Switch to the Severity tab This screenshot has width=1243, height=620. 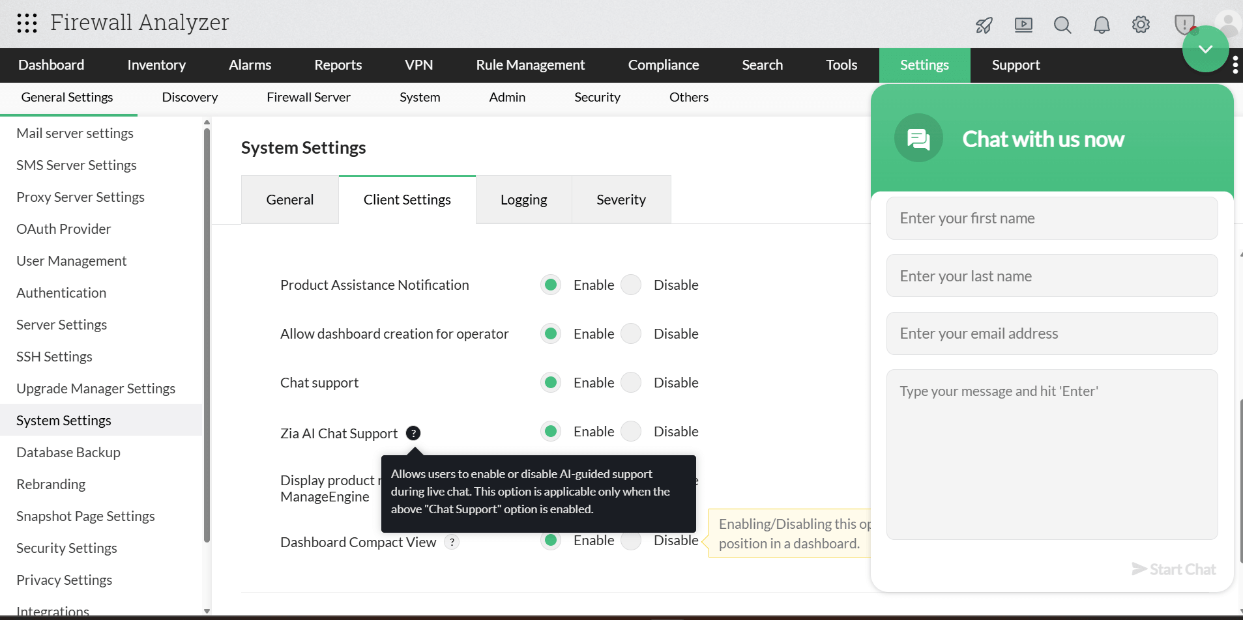pyautogui.click(x=621, y=200)
